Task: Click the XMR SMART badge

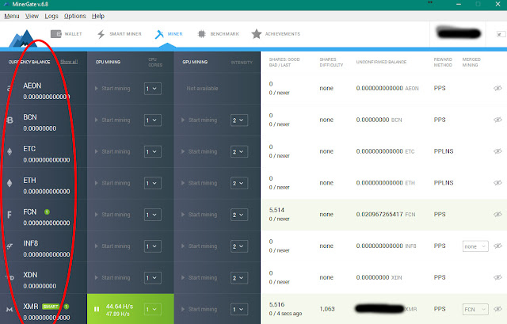Action: coord(51,307)
